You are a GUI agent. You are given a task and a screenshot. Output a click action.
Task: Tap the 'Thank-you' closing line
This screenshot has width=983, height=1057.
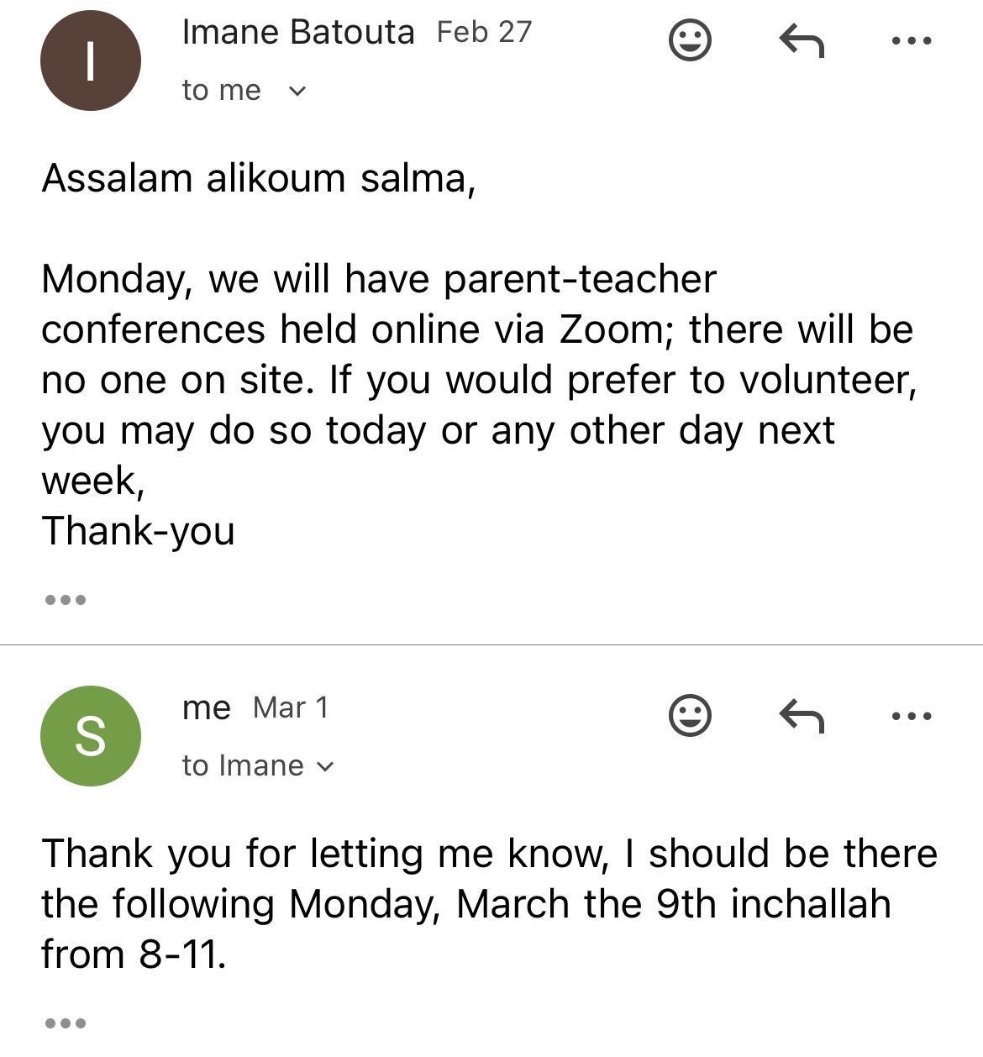138,531
